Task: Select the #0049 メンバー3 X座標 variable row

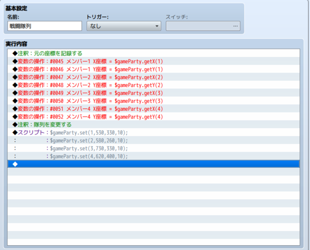Action: [154, 93]
